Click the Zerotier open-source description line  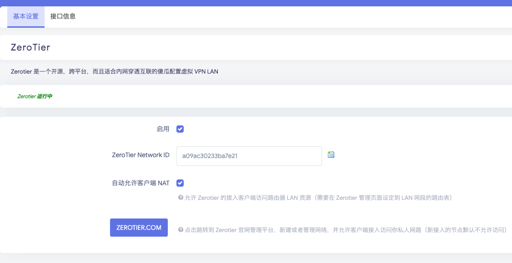(115, 72)
